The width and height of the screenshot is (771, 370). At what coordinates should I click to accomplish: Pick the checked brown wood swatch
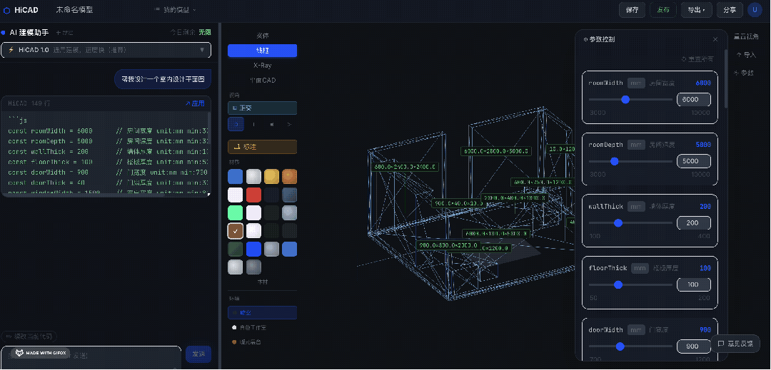pos(236,231)
